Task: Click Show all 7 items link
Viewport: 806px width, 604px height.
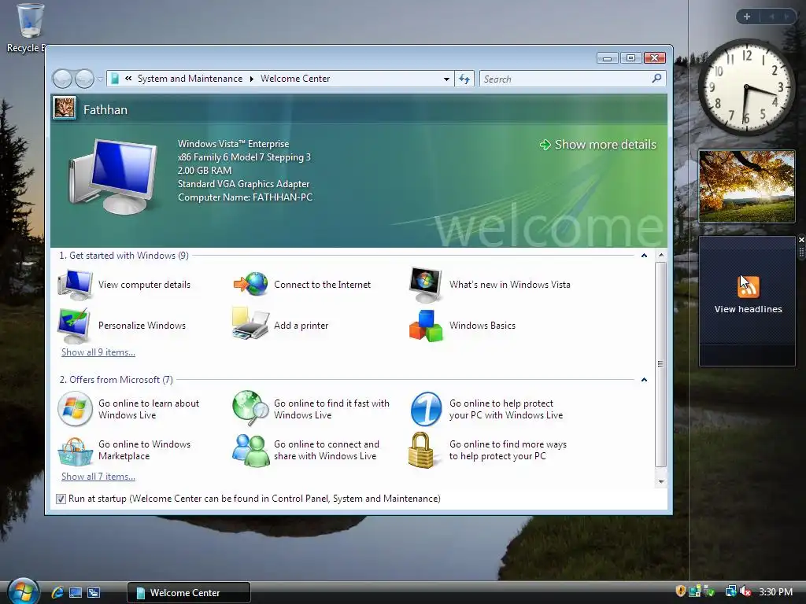Action: (98, 477)
